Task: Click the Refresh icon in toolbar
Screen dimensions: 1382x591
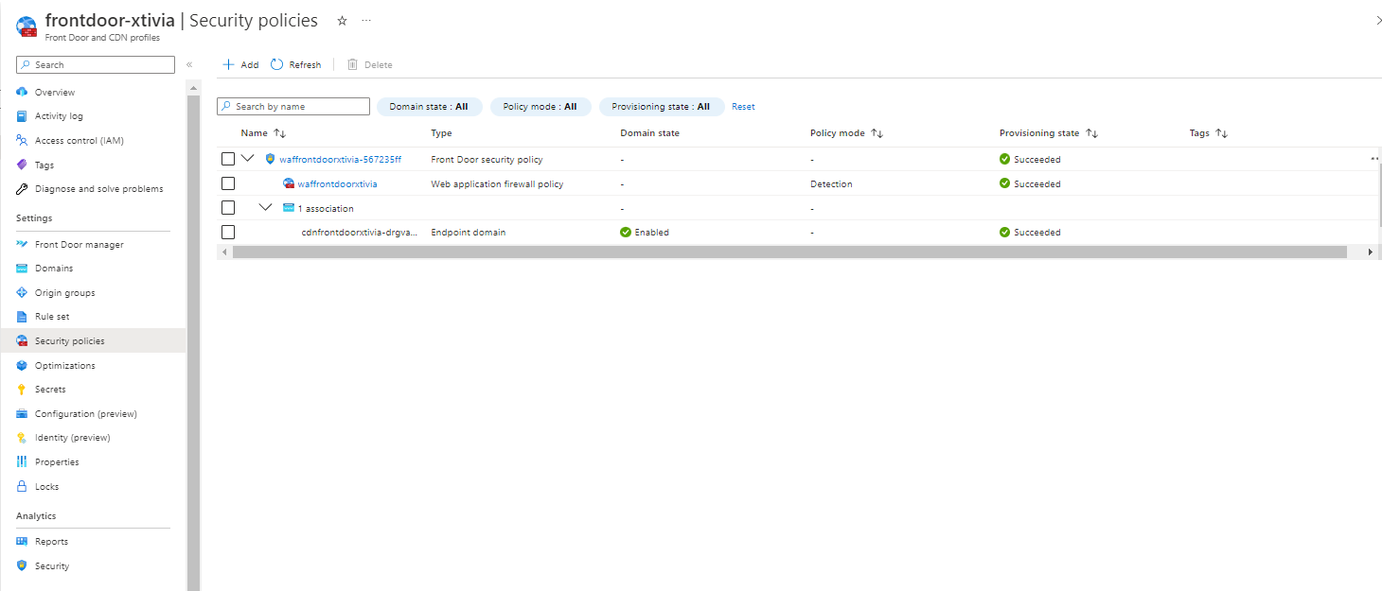Action: (277, 64)
